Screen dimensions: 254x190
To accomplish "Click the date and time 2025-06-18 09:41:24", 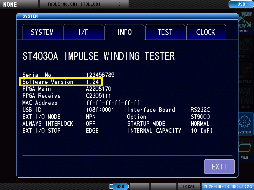I will click(x=227, y=187).
